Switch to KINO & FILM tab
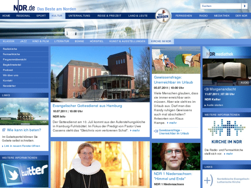251x188 pixels. [40, 41]
